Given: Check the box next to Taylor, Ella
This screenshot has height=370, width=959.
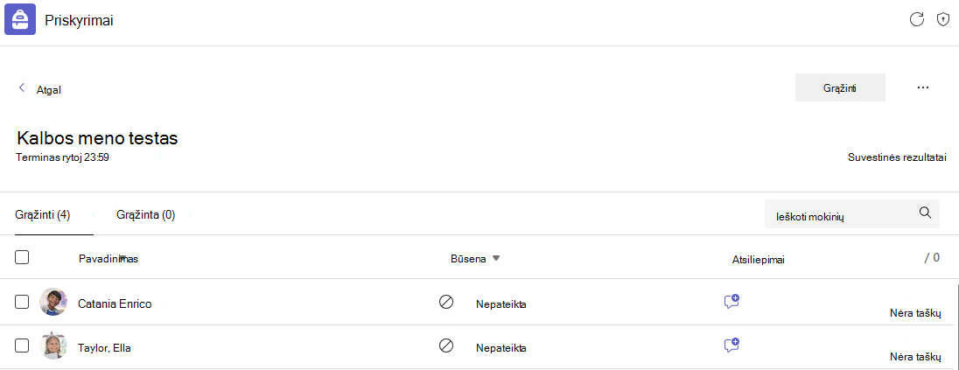Looking at the screenshot, I should [x=22, y=346].
